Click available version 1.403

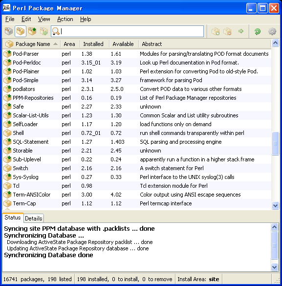click(x=118, y=142)
